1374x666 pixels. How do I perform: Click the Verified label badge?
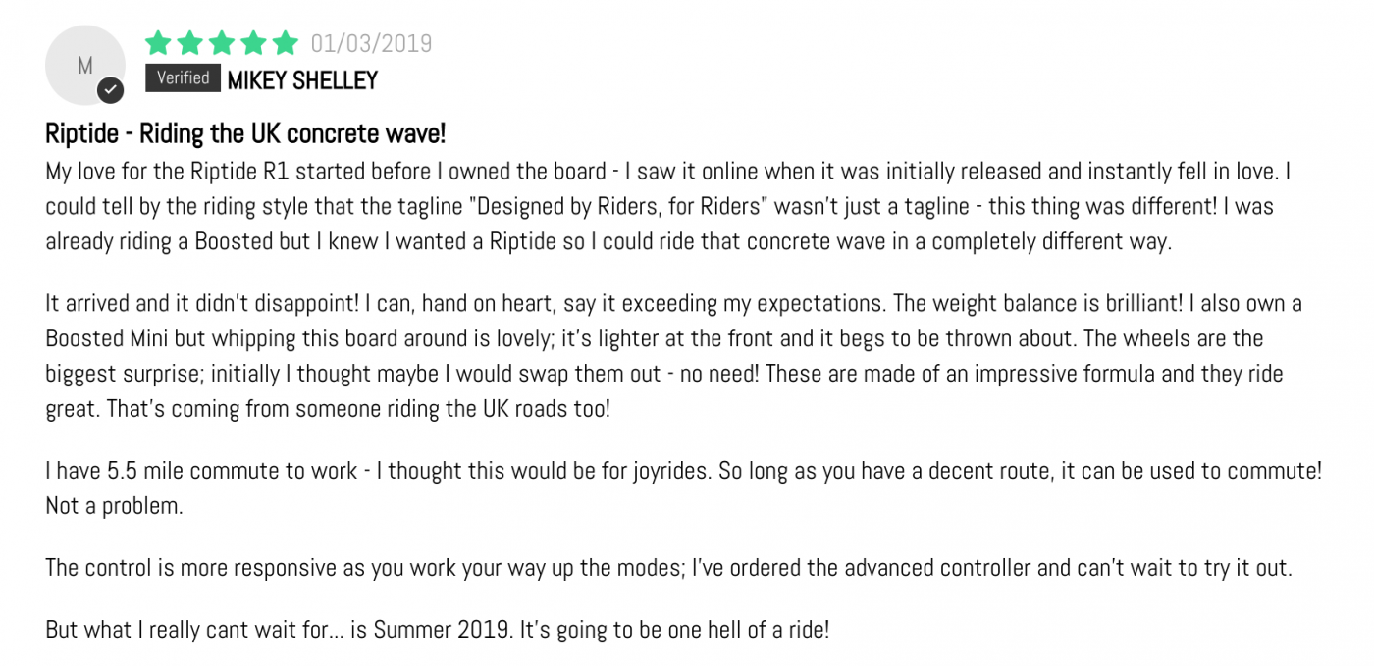[183, 78]
